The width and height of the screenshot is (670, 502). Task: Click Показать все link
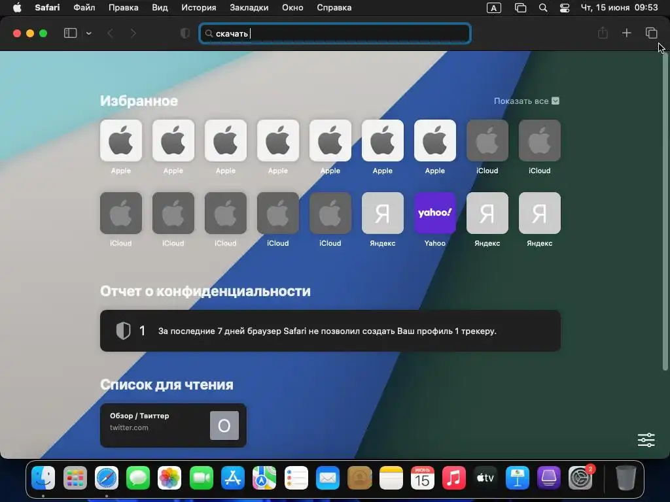coord(521,101)
